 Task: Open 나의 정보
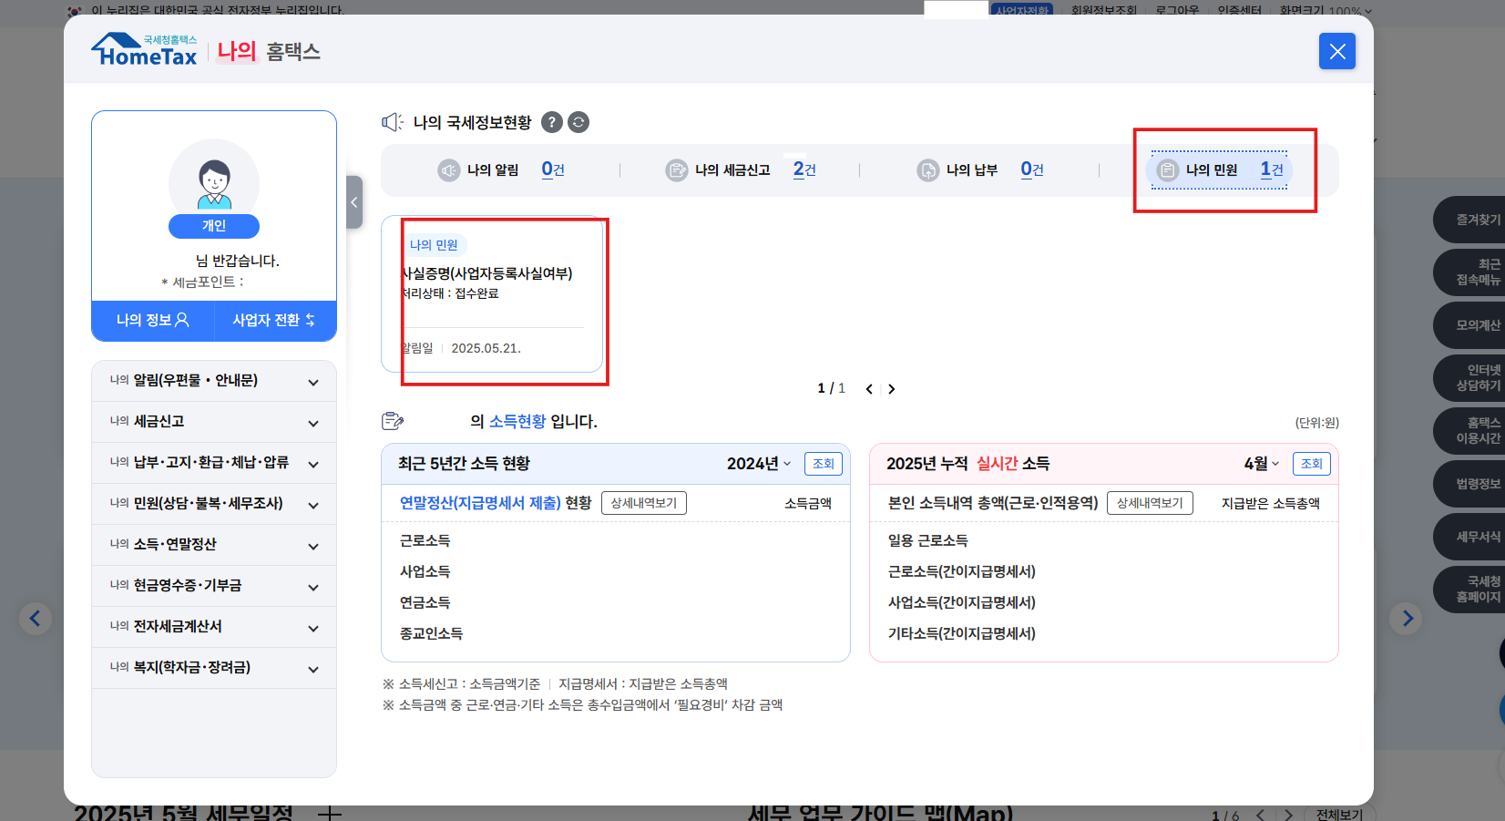152,320
